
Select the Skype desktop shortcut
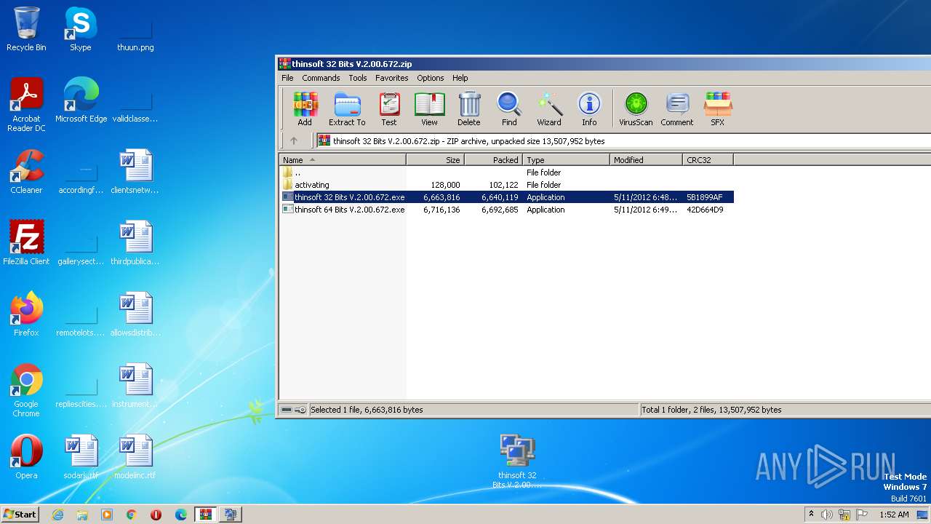[81, 29]
